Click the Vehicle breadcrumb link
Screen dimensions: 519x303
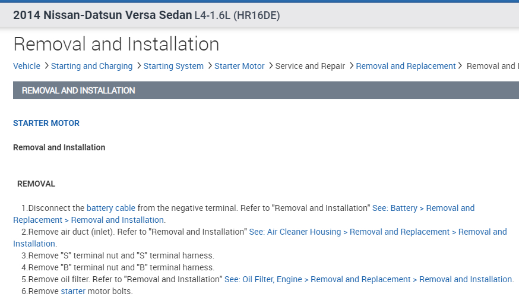pos(27,66)
